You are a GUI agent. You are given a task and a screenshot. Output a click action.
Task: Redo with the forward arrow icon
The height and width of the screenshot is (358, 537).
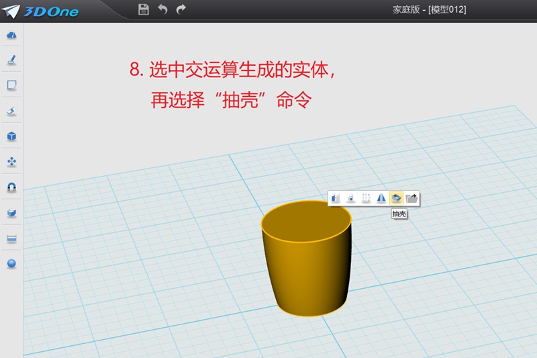tap(181, 9)
